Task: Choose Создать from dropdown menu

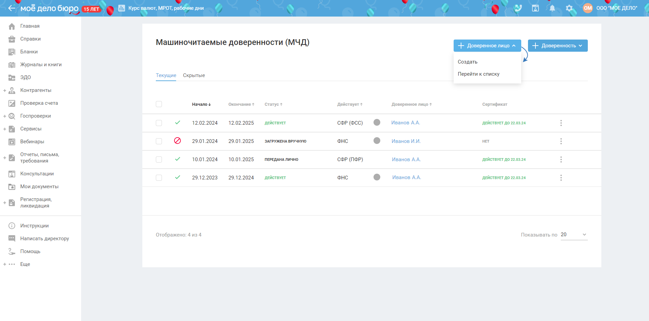Action: tap(467, 62)
